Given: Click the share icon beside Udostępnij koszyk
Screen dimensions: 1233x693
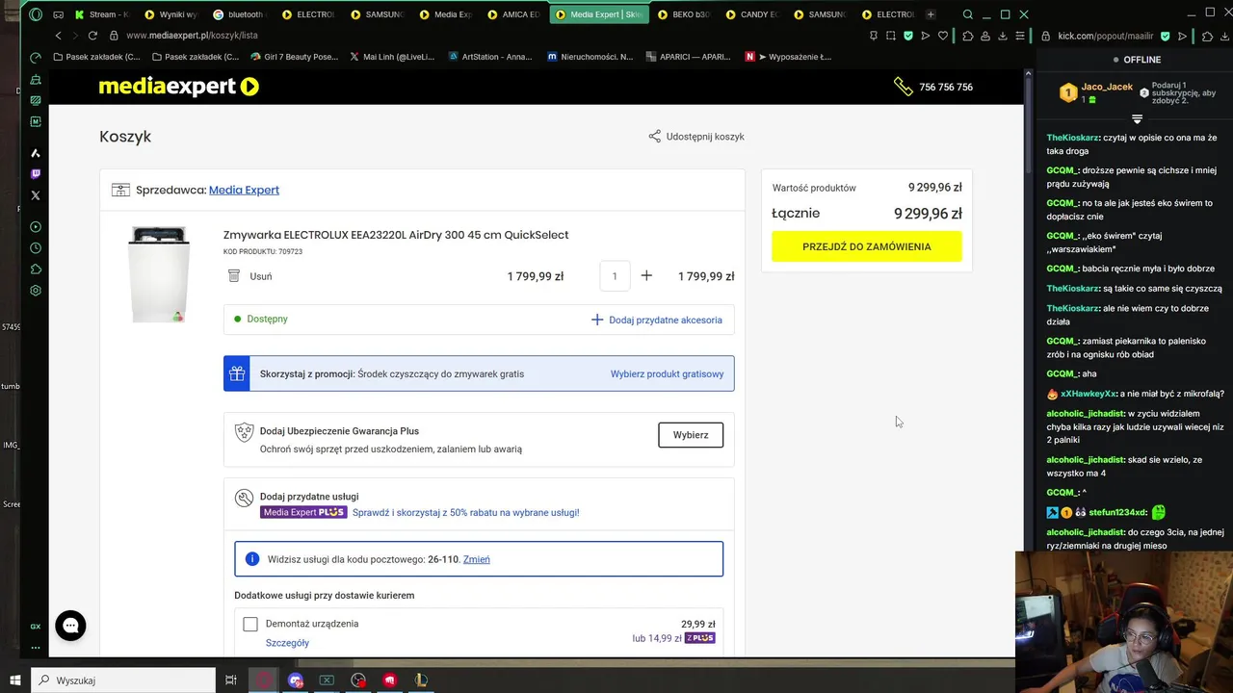Looking at the screenshot, I should pyautogui.click(x=655, y=137).
